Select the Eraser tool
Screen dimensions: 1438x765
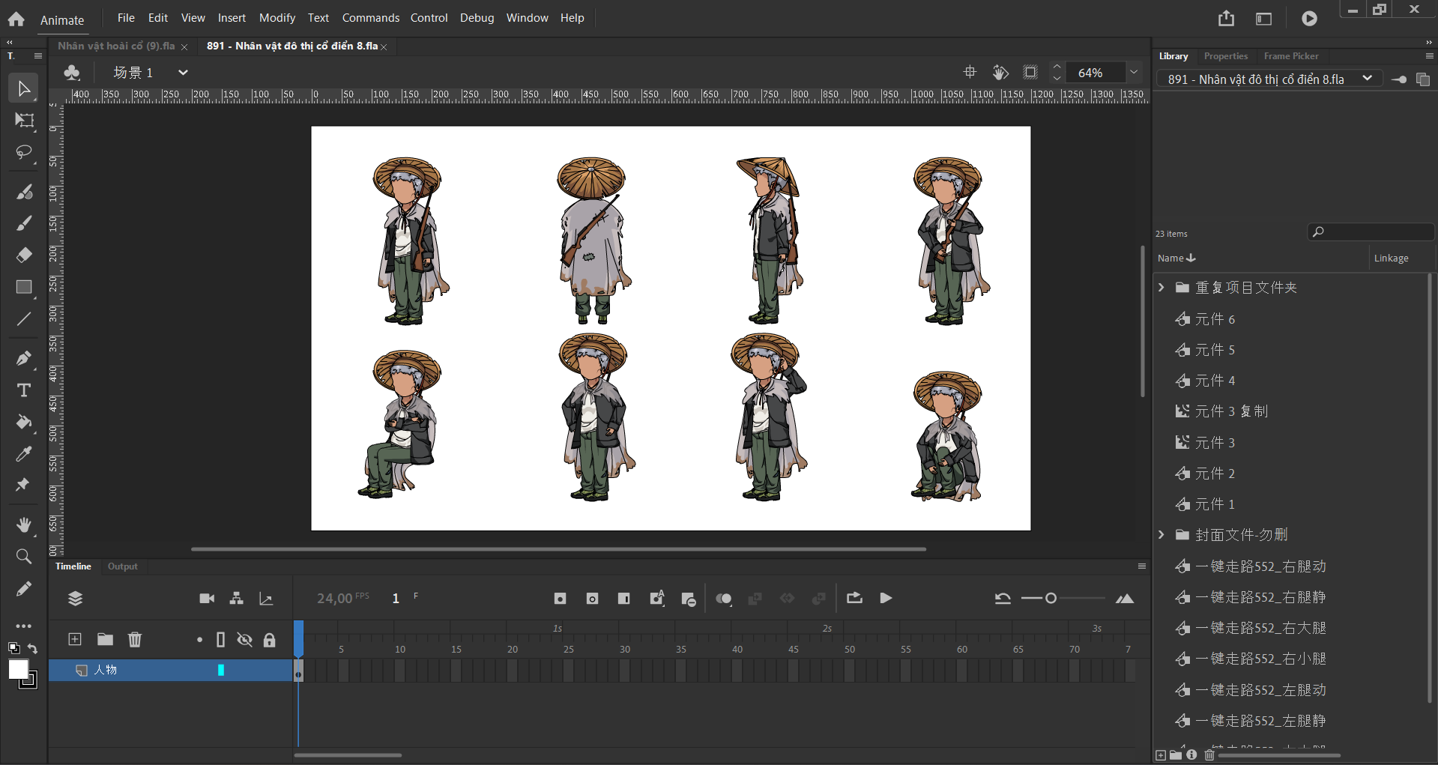coord(24,255)
